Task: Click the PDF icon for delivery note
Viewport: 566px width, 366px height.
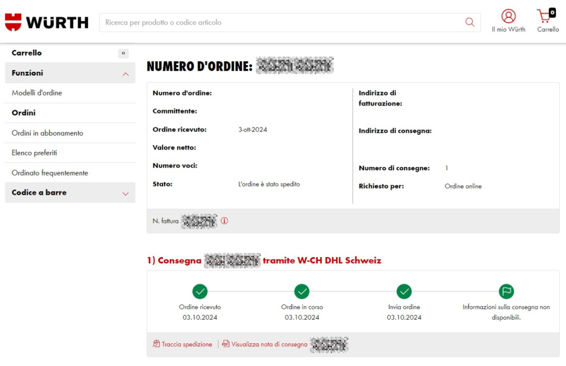Action: point(226,344)
